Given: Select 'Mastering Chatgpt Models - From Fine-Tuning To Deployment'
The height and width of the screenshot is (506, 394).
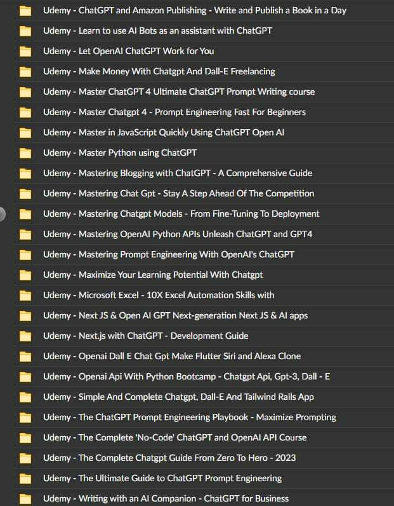Looking at the screenshot, I should tap(181, 214).
